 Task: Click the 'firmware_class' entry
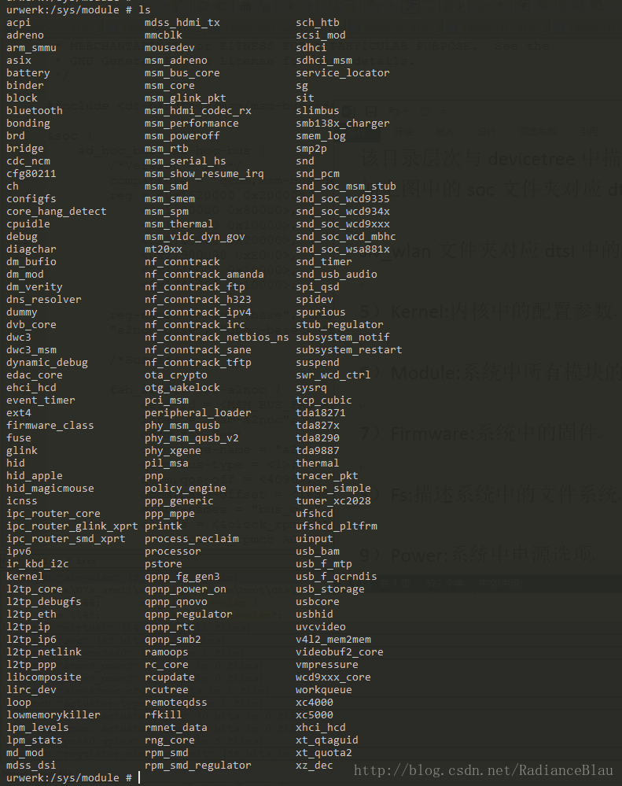point(50,425)
